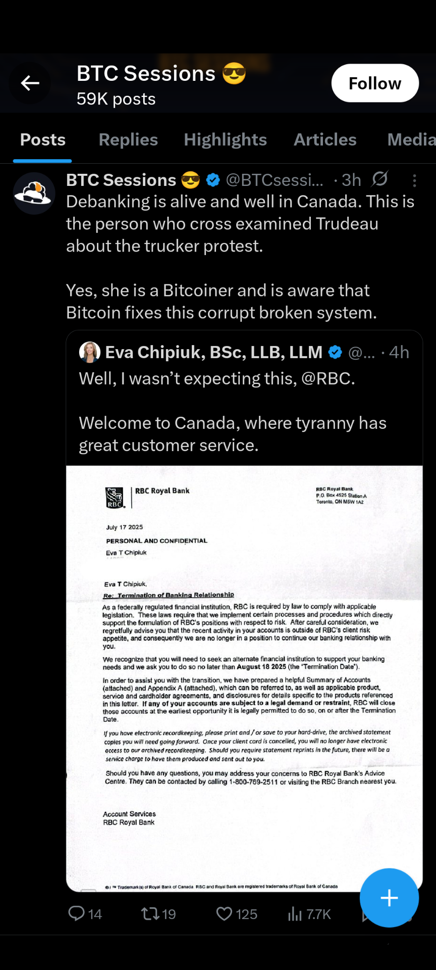Open the Posts tab
436x970 pixels.
pyautogui.click(x=43, y=140)
